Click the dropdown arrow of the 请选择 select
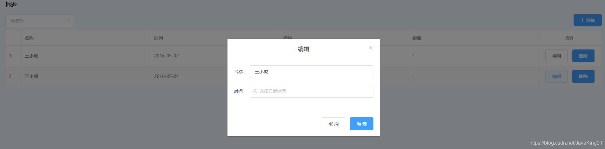605x149 pixels. [x=69, y=21]
